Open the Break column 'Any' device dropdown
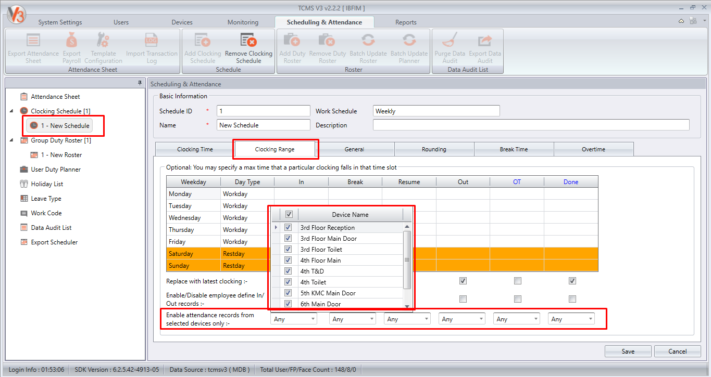This screenshot has height=377, width=711. [353, 319]
